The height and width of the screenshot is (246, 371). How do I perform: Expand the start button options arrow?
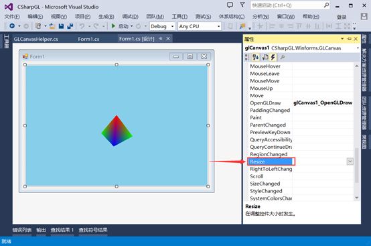tap(131, 26)
